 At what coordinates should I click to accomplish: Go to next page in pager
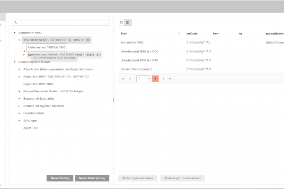pos(164,78)
